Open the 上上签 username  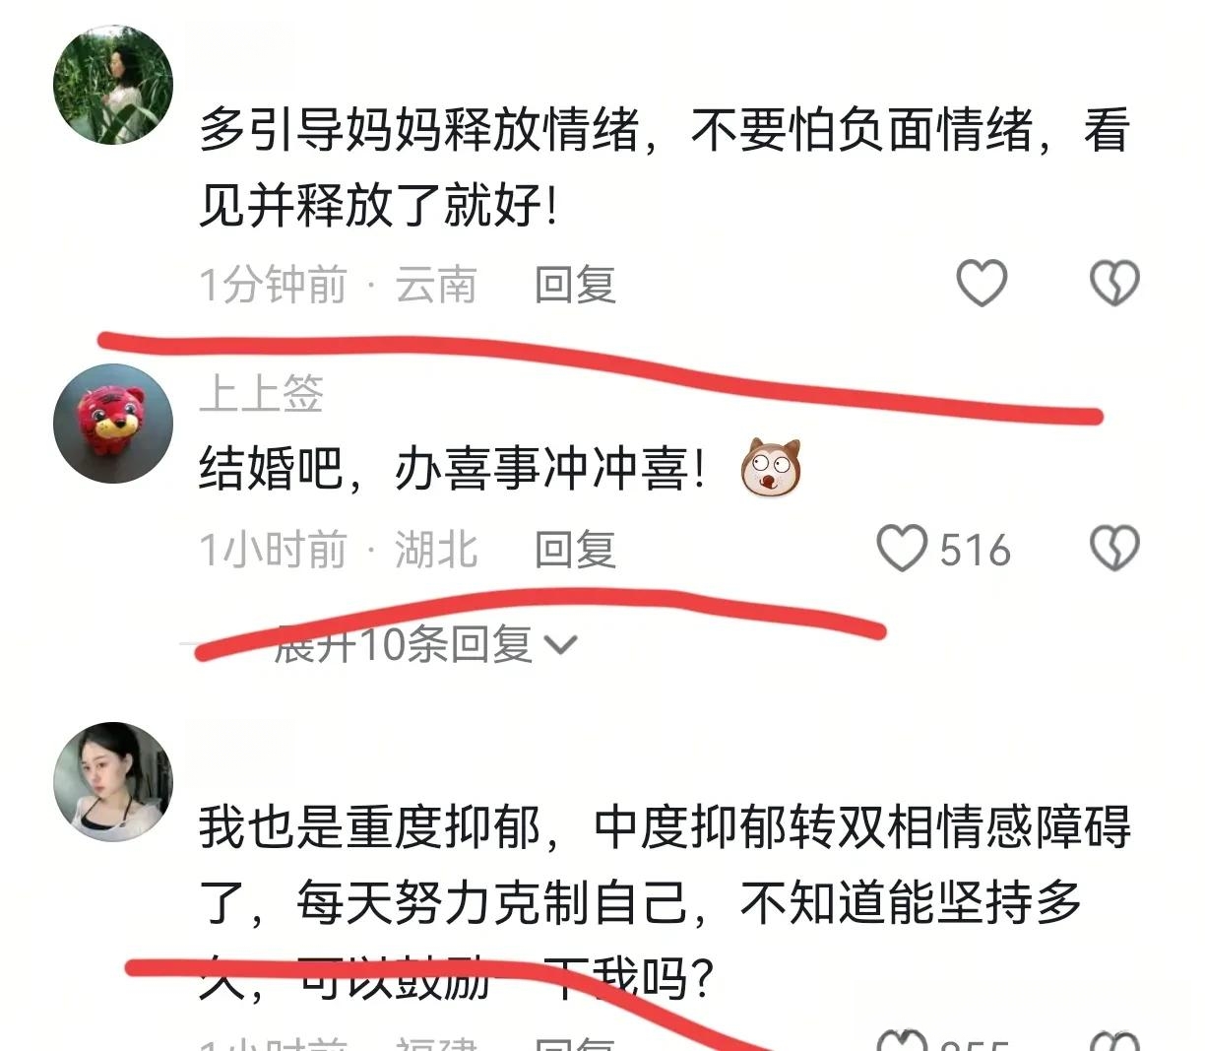[x=261, y=393]
